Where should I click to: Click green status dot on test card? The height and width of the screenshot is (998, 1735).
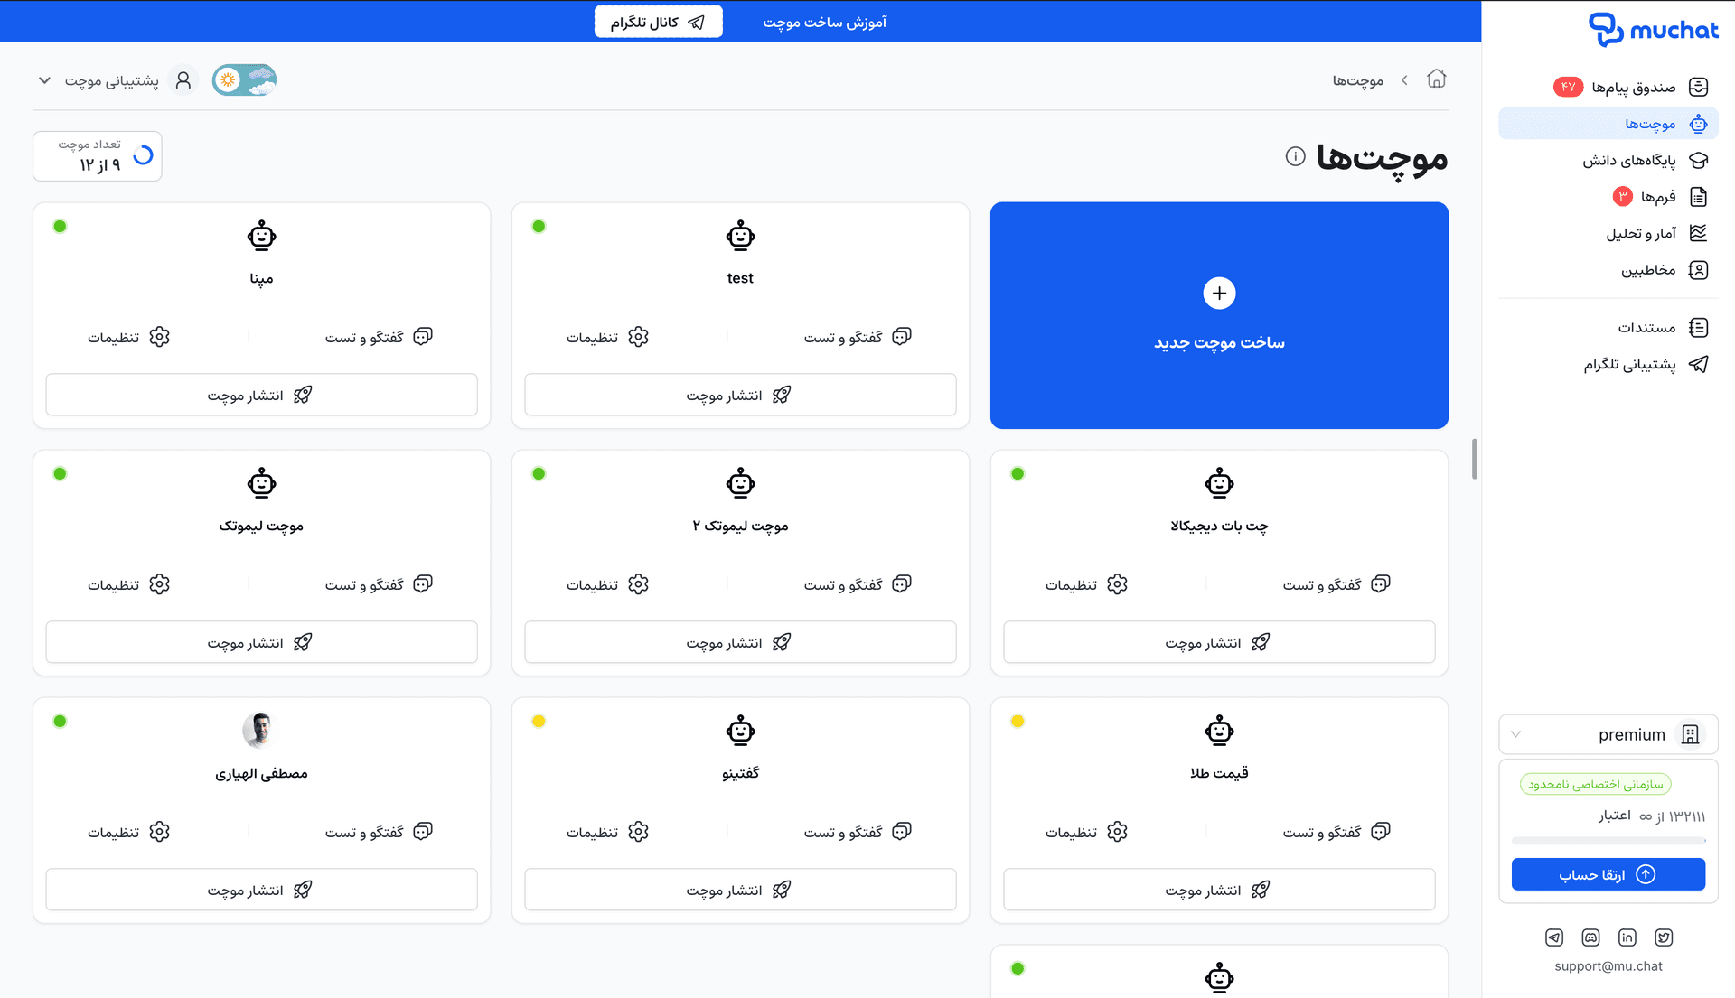tap(539, 226)
